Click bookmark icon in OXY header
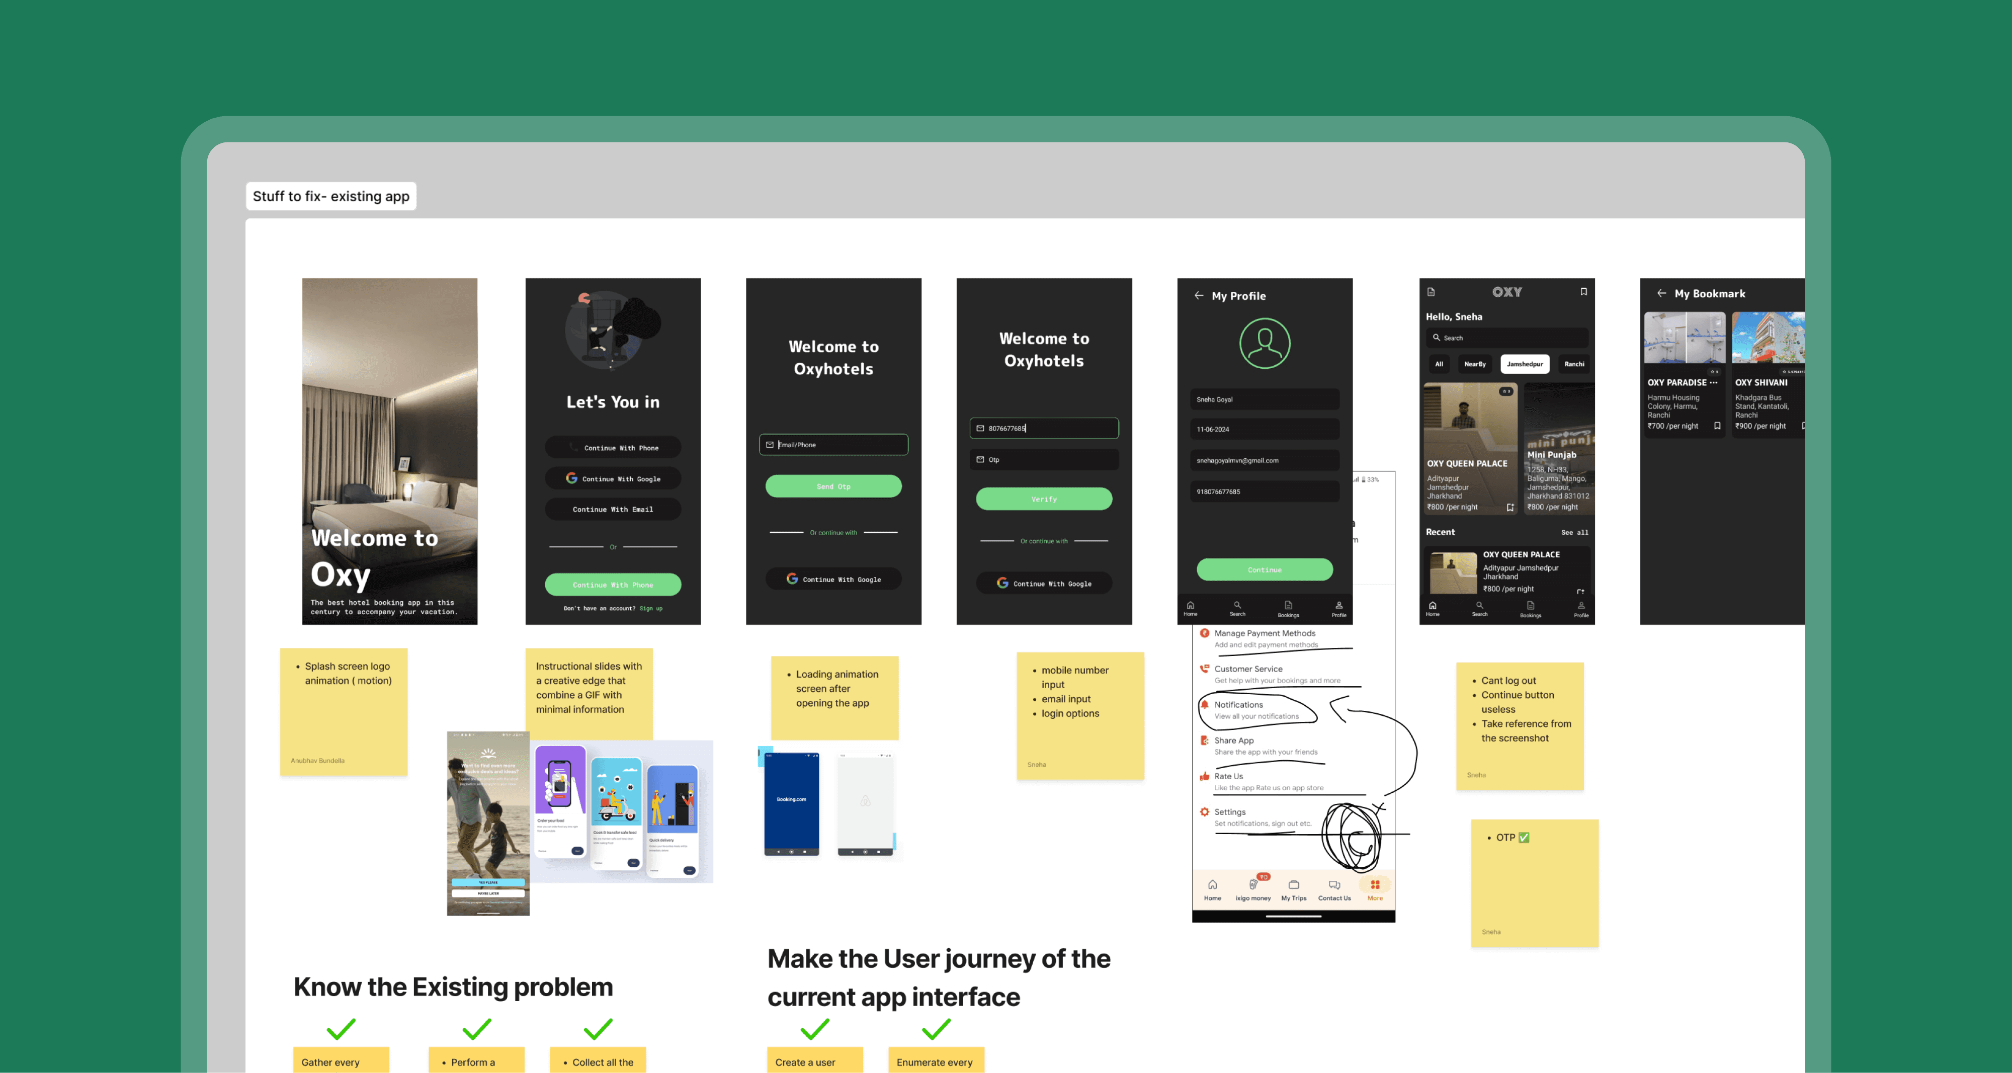The height and width of the screenshot is (1073, 2012). (x=1583, y=291)
